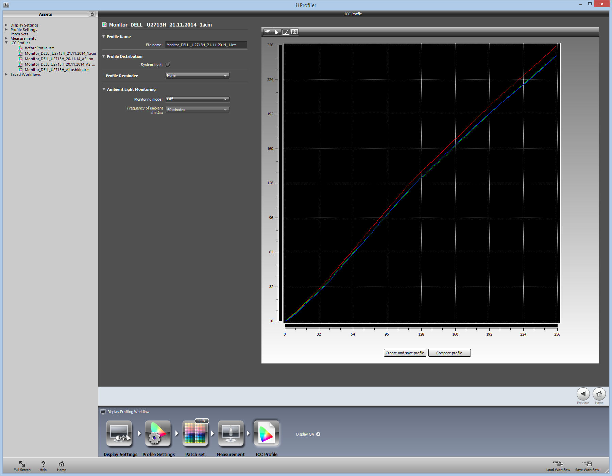Image resolution: width=612 pixels, height=476 pixels.
Task: Open Help in bottom bar
Action: pyautogui.click(x=43, y=466)
